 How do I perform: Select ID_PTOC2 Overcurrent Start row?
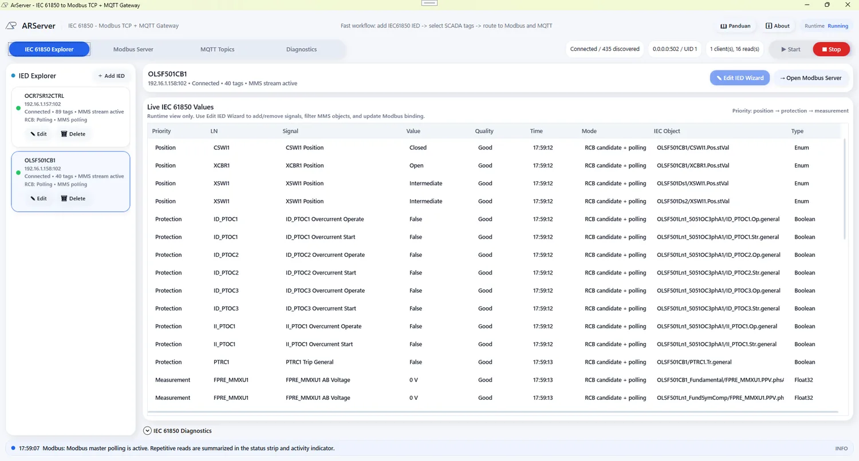coord(493,273)
